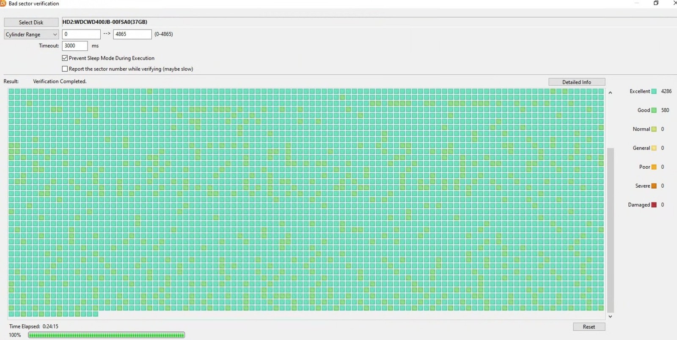Click the end cylinder field showing 4865
The height and width of the screenshot is (340, 677).
(x=132, y=34)
